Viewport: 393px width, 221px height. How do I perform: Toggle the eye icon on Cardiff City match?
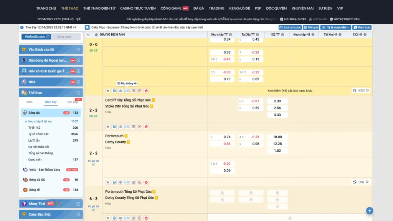coord(121,126)
